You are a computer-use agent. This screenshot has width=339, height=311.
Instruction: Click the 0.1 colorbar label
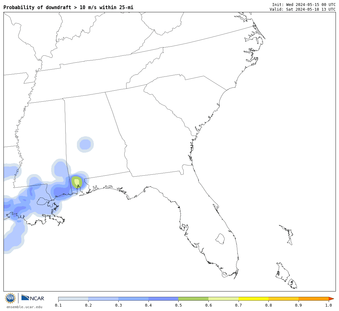(x=58, y=305)
